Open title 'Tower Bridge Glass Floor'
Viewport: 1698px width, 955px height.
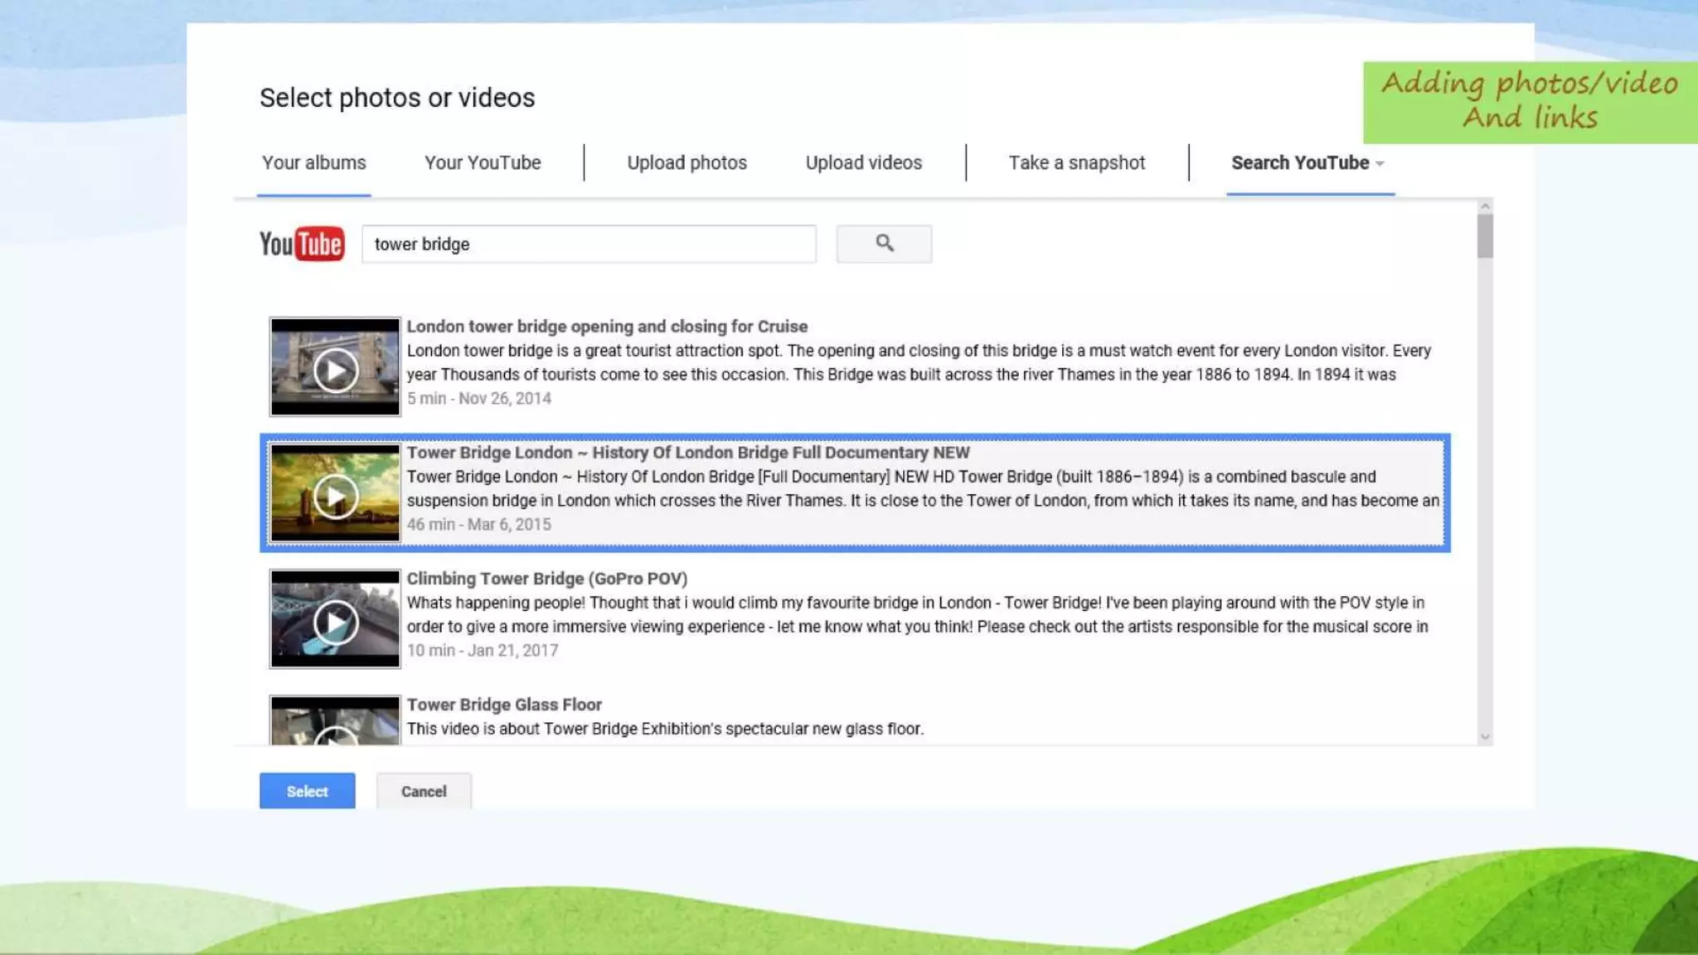point(504,705)
